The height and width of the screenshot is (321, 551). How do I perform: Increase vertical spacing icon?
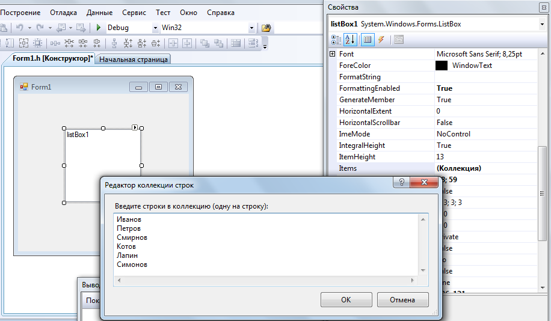point(128,43)
